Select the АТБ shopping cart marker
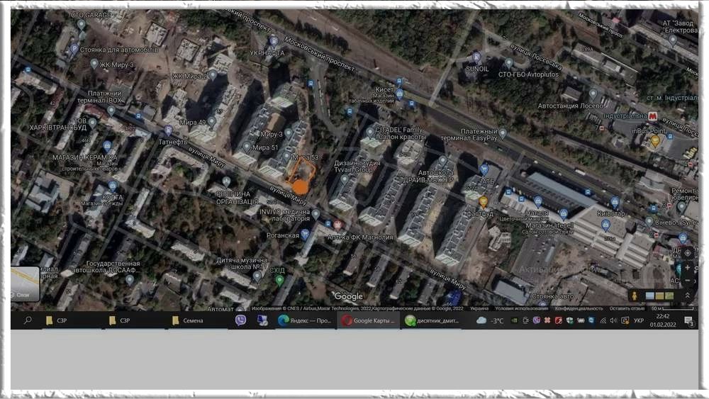 point(484,169)
